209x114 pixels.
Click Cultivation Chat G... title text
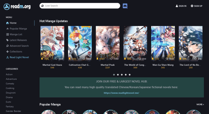tap(80, 65)
